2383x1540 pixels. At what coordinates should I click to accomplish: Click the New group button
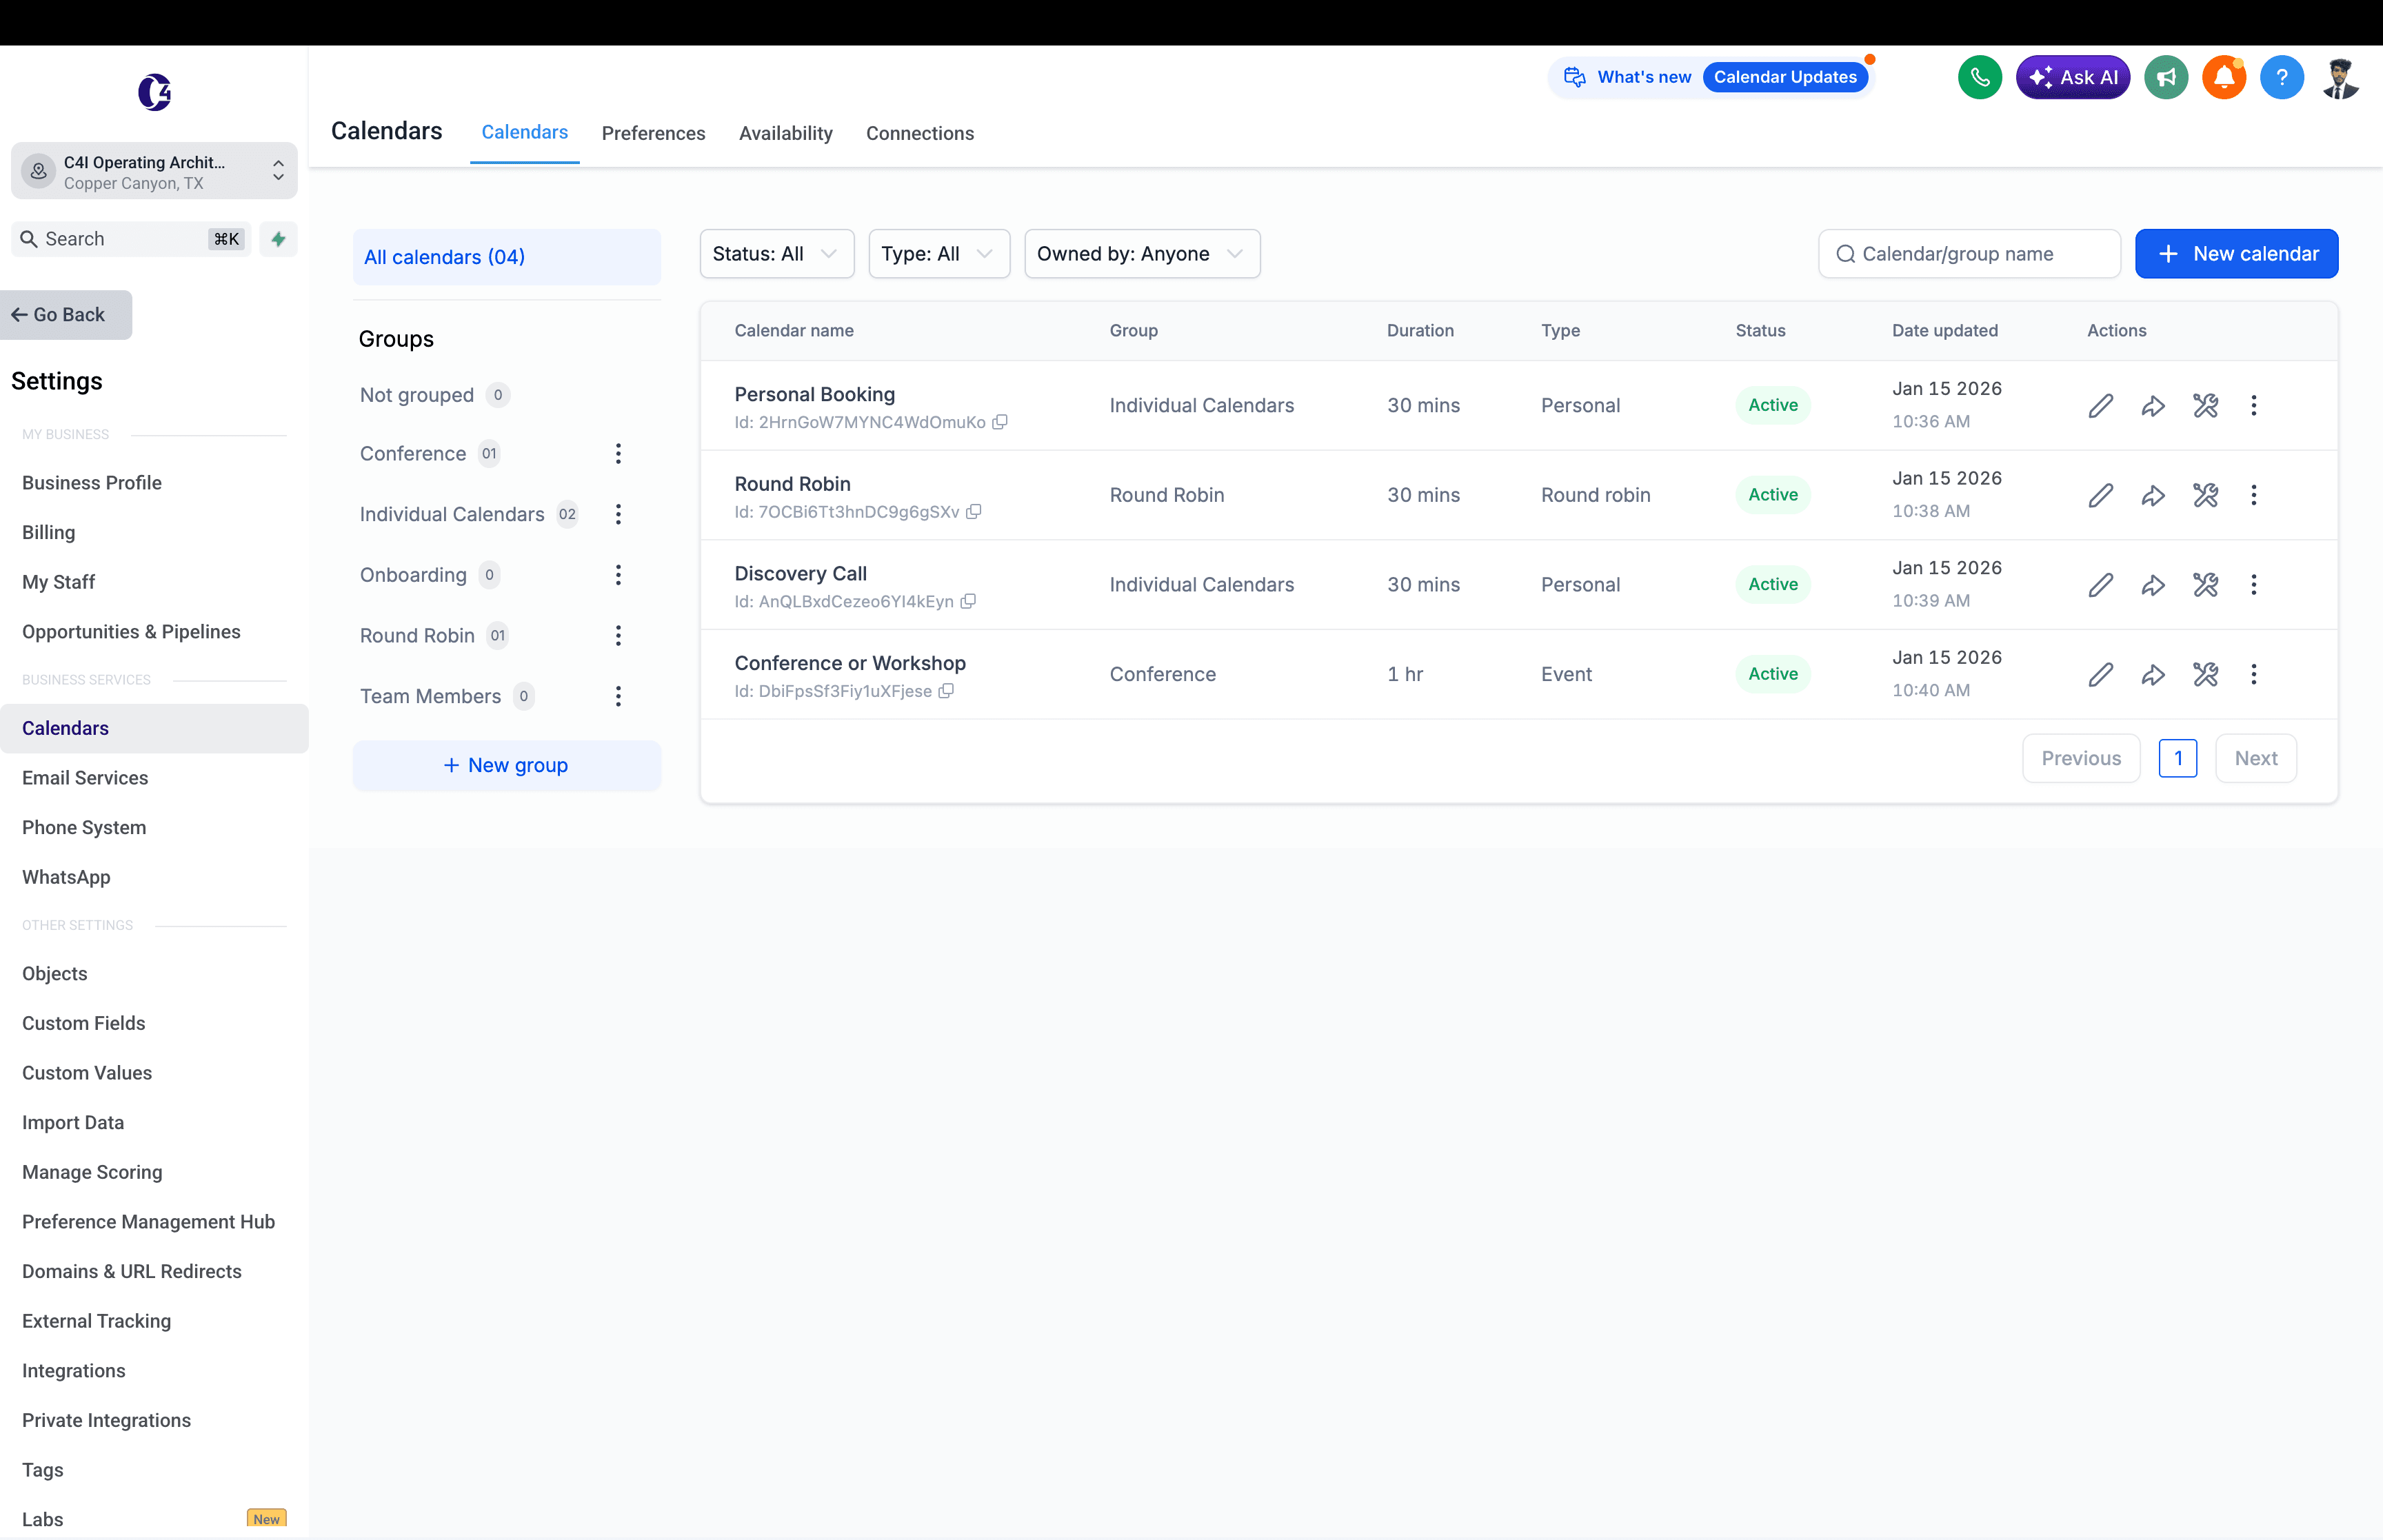506,765
